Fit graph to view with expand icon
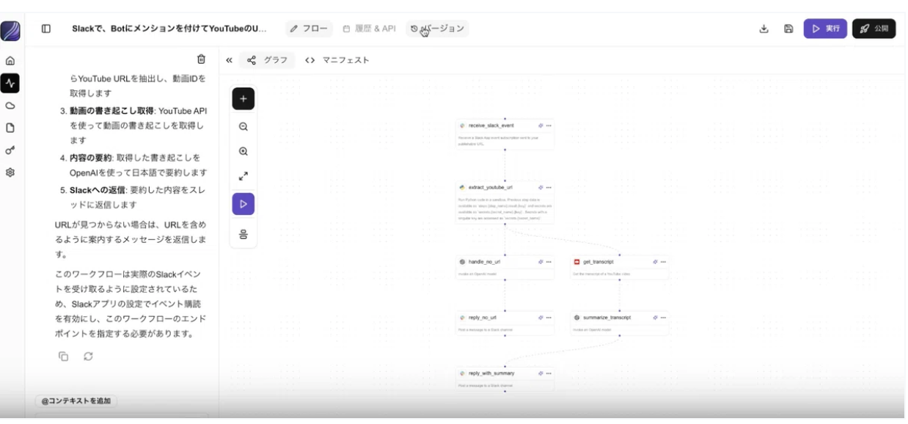Viewport: 908px width, 424px height. (244, 177)
